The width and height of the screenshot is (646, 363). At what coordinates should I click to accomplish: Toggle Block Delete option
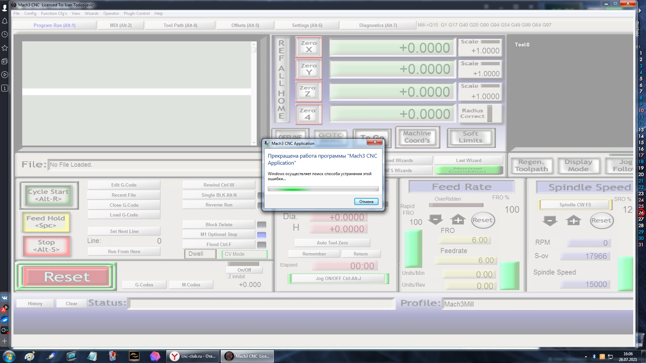point(219,225)
